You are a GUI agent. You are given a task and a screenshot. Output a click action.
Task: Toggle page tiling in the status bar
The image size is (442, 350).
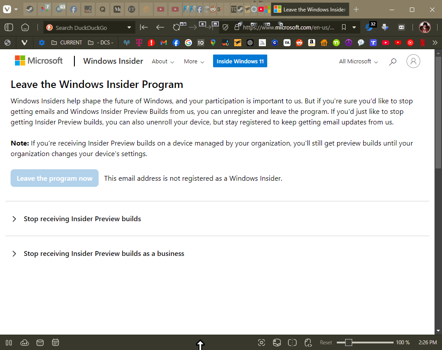tap(292, 343)
